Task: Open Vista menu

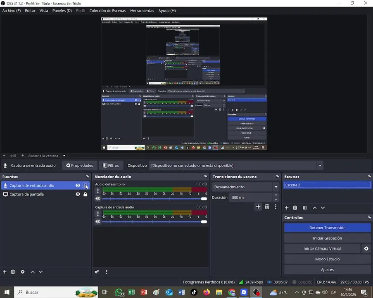Action: (x=44, y=10)
